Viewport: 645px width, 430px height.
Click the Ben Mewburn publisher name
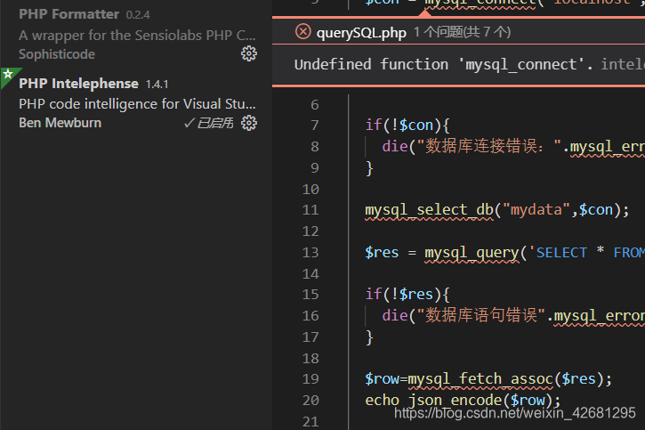click(60, 123)
